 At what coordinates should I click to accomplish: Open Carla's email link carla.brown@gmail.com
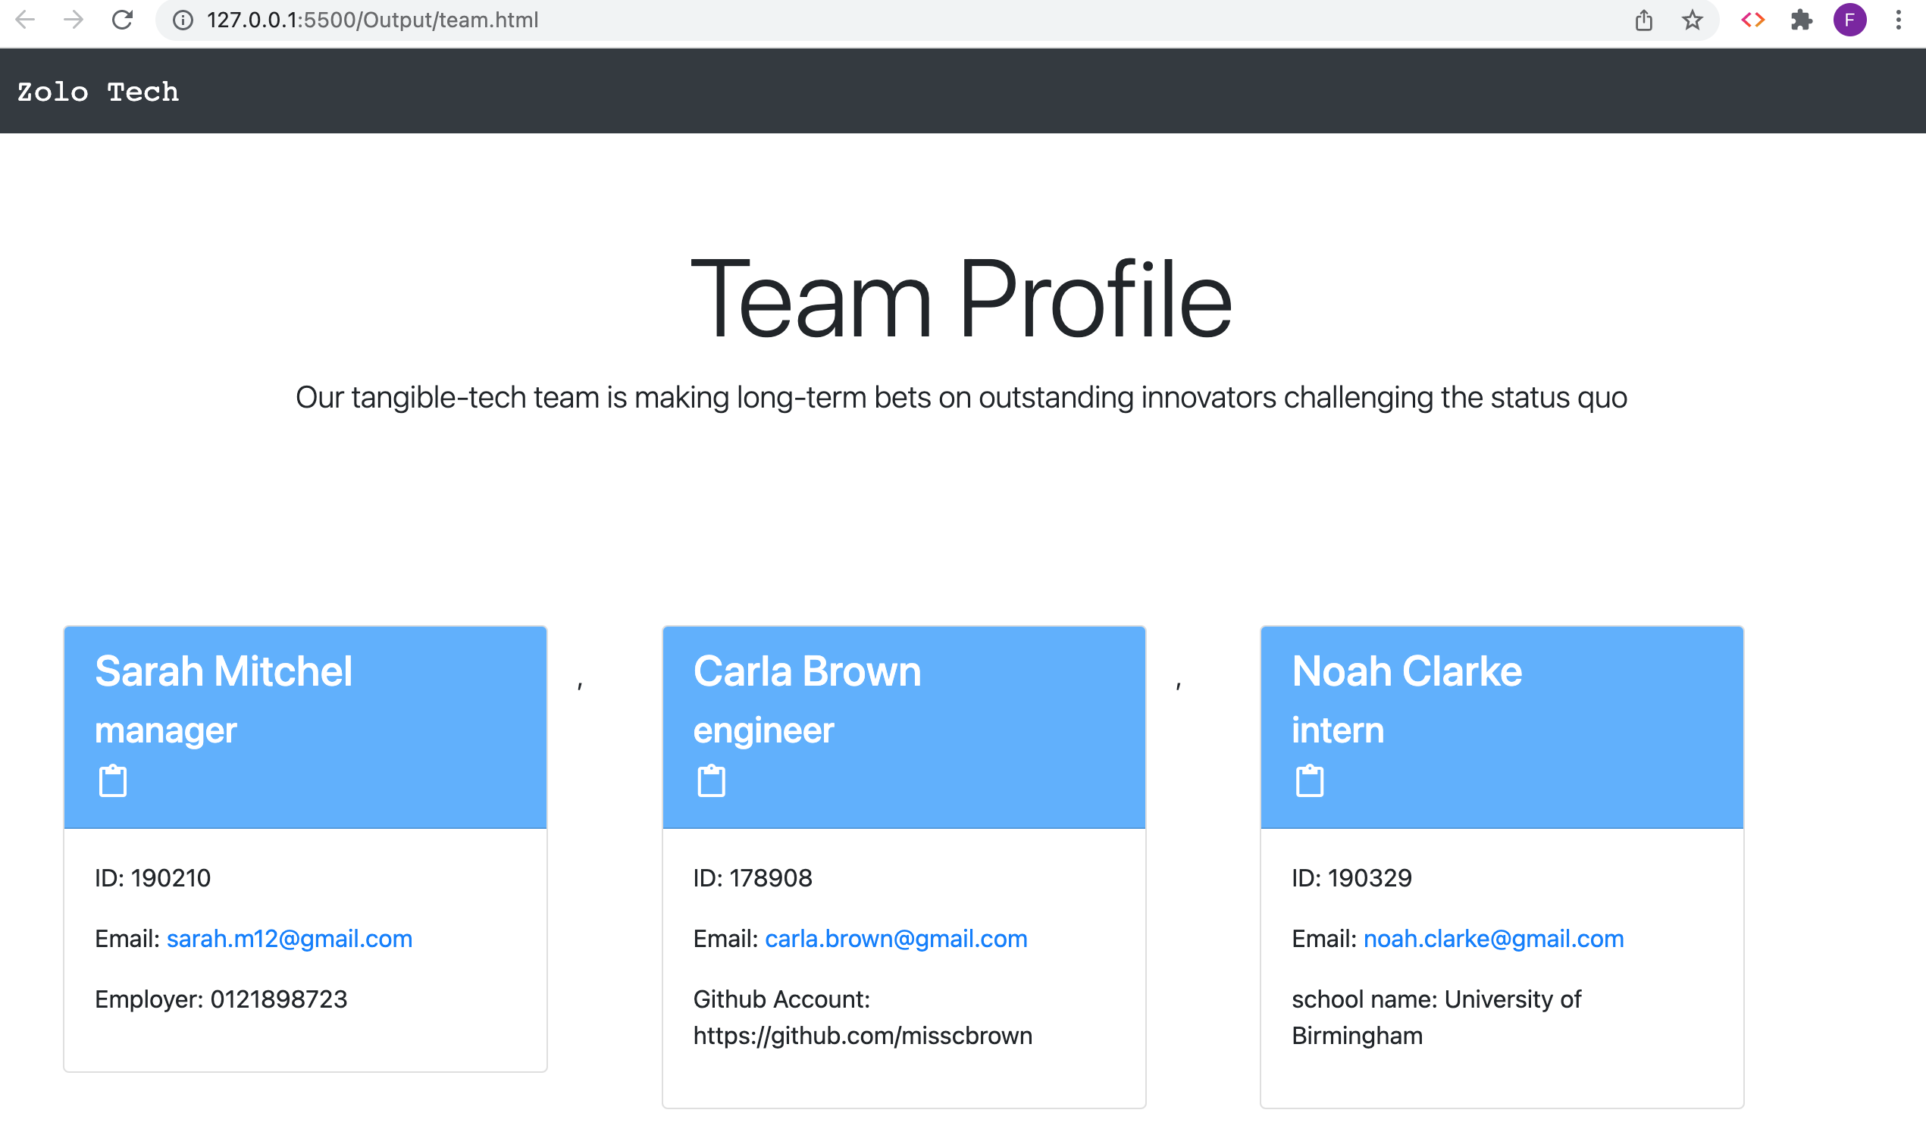click(x=895, y=938)
